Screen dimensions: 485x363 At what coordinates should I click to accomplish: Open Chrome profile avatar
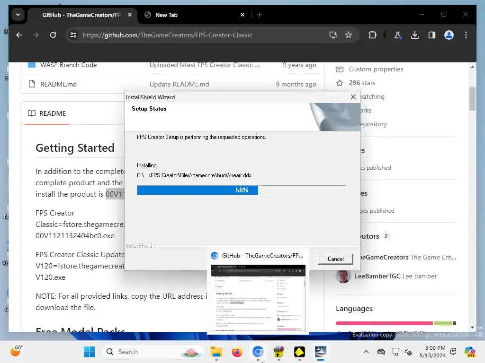click(x=449, y=35)
